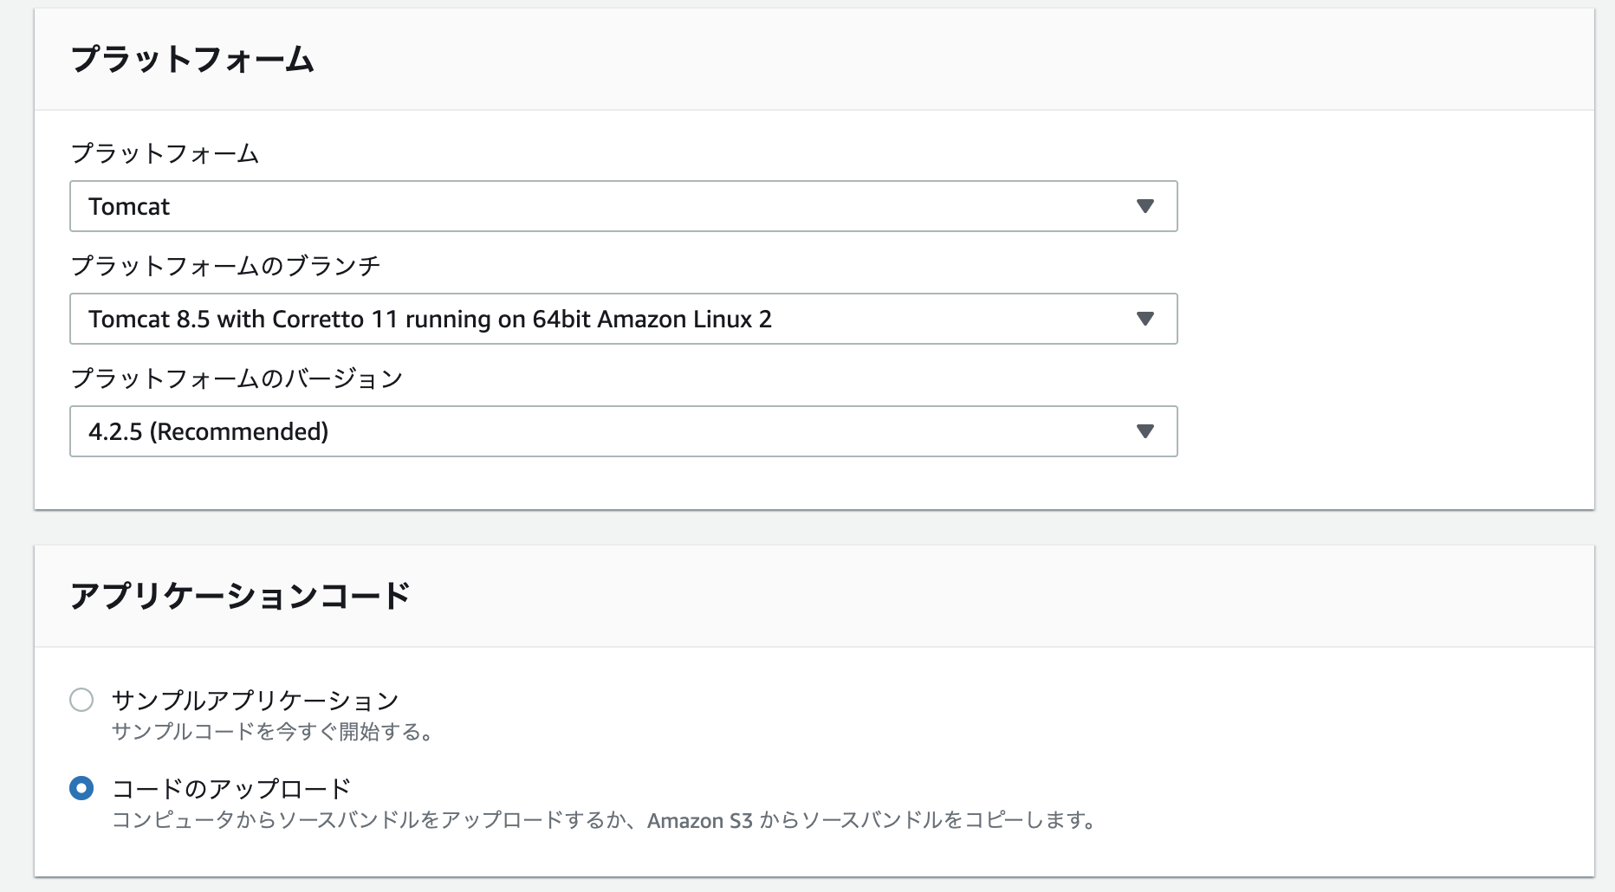Click the プラットフォーム section heading
The width and height of the screenshot is (1615, 892).
192,59
